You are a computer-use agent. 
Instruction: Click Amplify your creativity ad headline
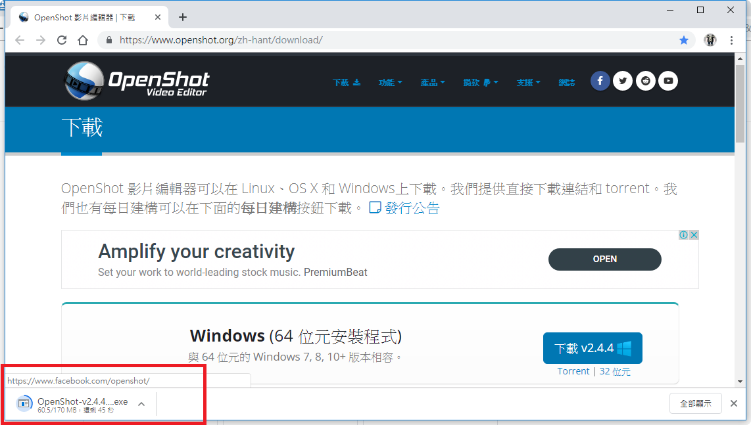pos(197,252)
